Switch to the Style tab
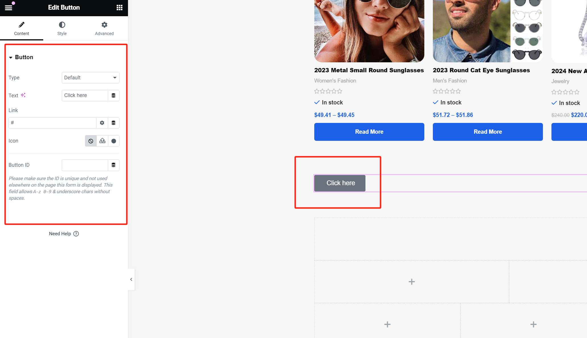The image size is (587, 338). 62,28
